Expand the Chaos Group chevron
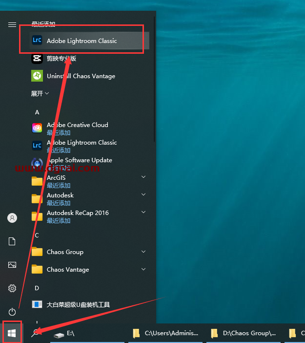 click(143, 252)
